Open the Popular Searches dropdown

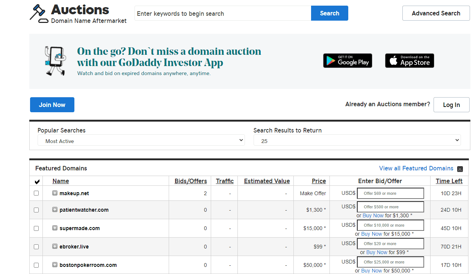pyautogui.click(x=141, y=141)
